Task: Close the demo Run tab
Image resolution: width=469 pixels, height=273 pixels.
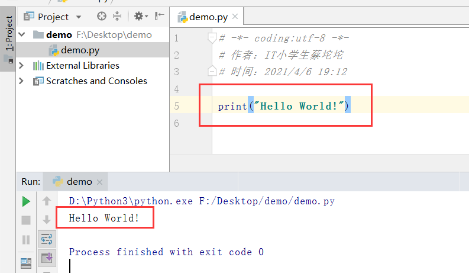Action: coord(99,182)
